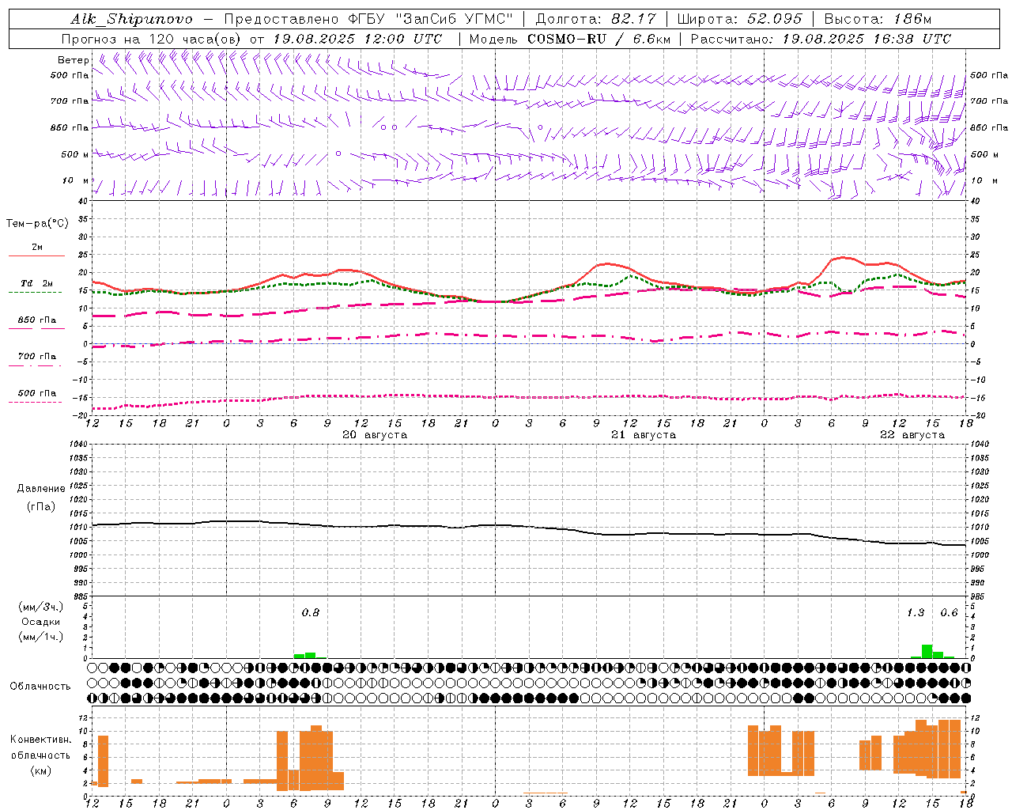Click the 'Облачность' cloudiness label
This screenshot has width=1012, height=810.
[x=40, y=687]
